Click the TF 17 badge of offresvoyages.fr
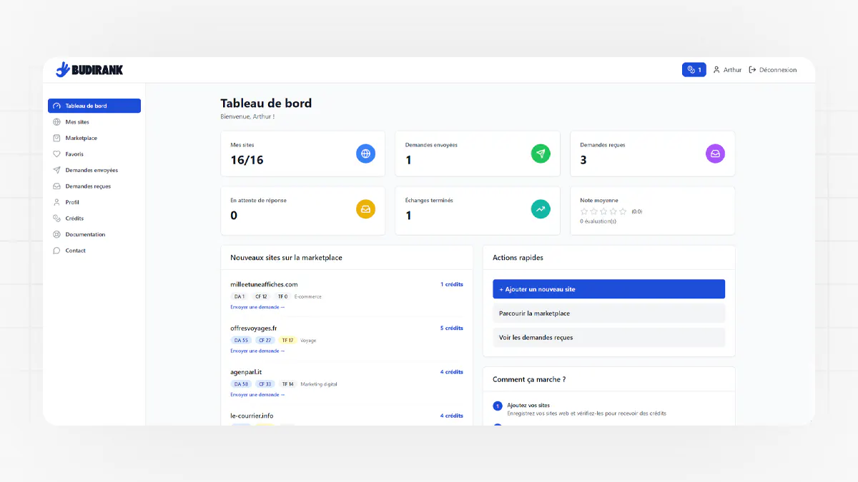 click(x=288, y=341)
